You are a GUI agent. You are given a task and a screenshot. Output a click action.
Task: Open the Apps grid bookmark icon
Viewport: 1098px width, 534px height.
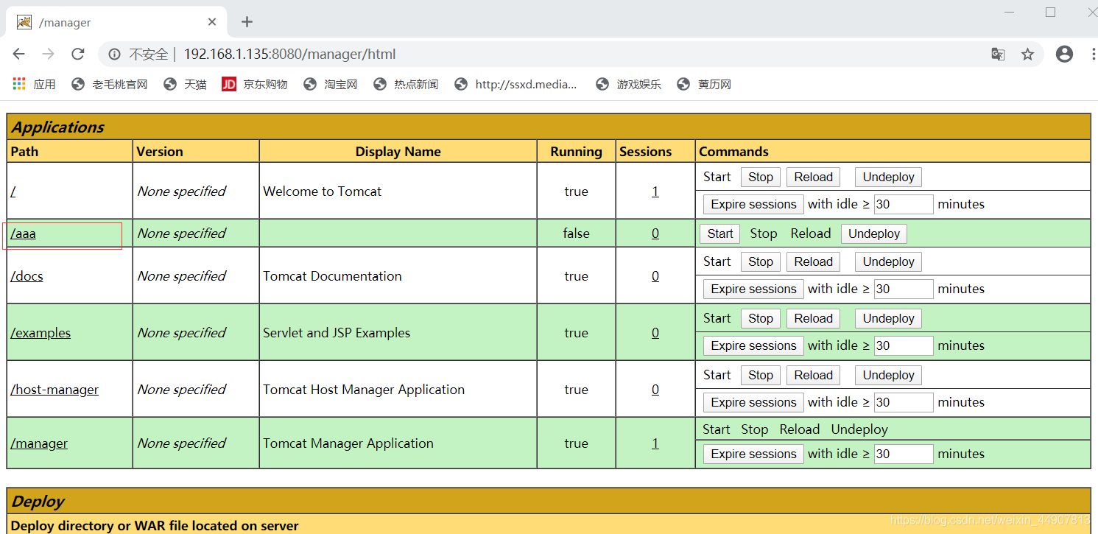[x=19, y=84]
